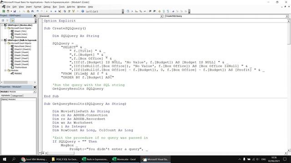
Task: Close the Properties - Module1 pane
Action: click(x=35, y=87)
